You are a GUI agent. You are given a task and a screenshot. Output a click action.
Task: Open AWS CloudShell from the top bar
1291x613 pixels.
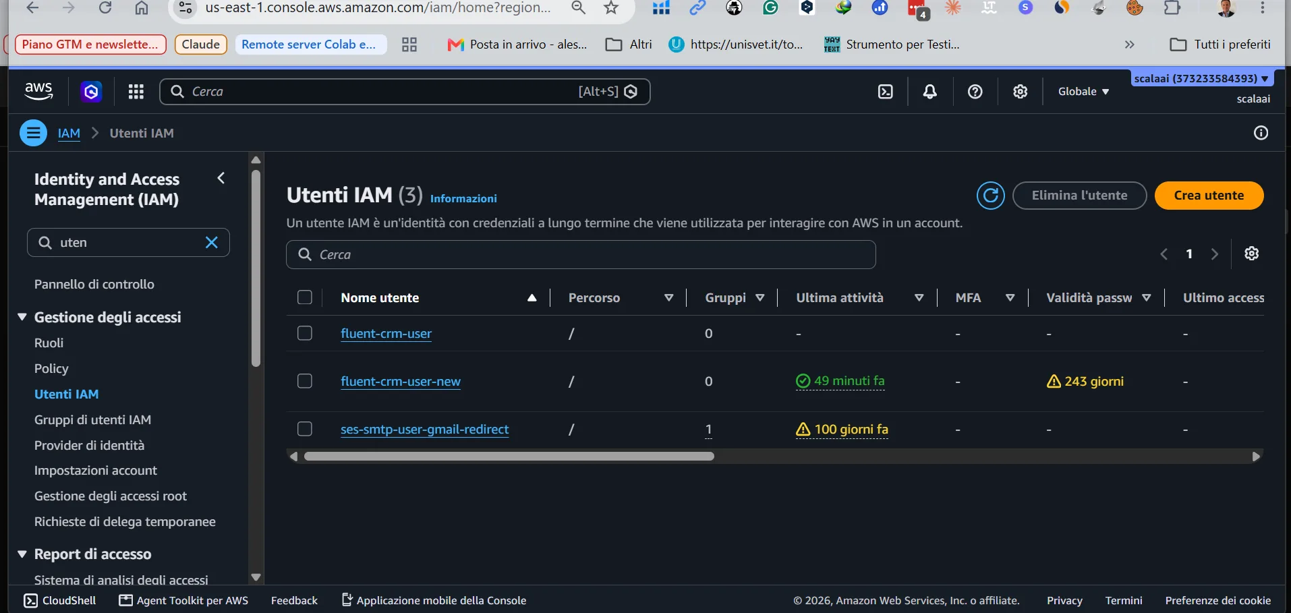pyautogui.click(x=886, y=92)
